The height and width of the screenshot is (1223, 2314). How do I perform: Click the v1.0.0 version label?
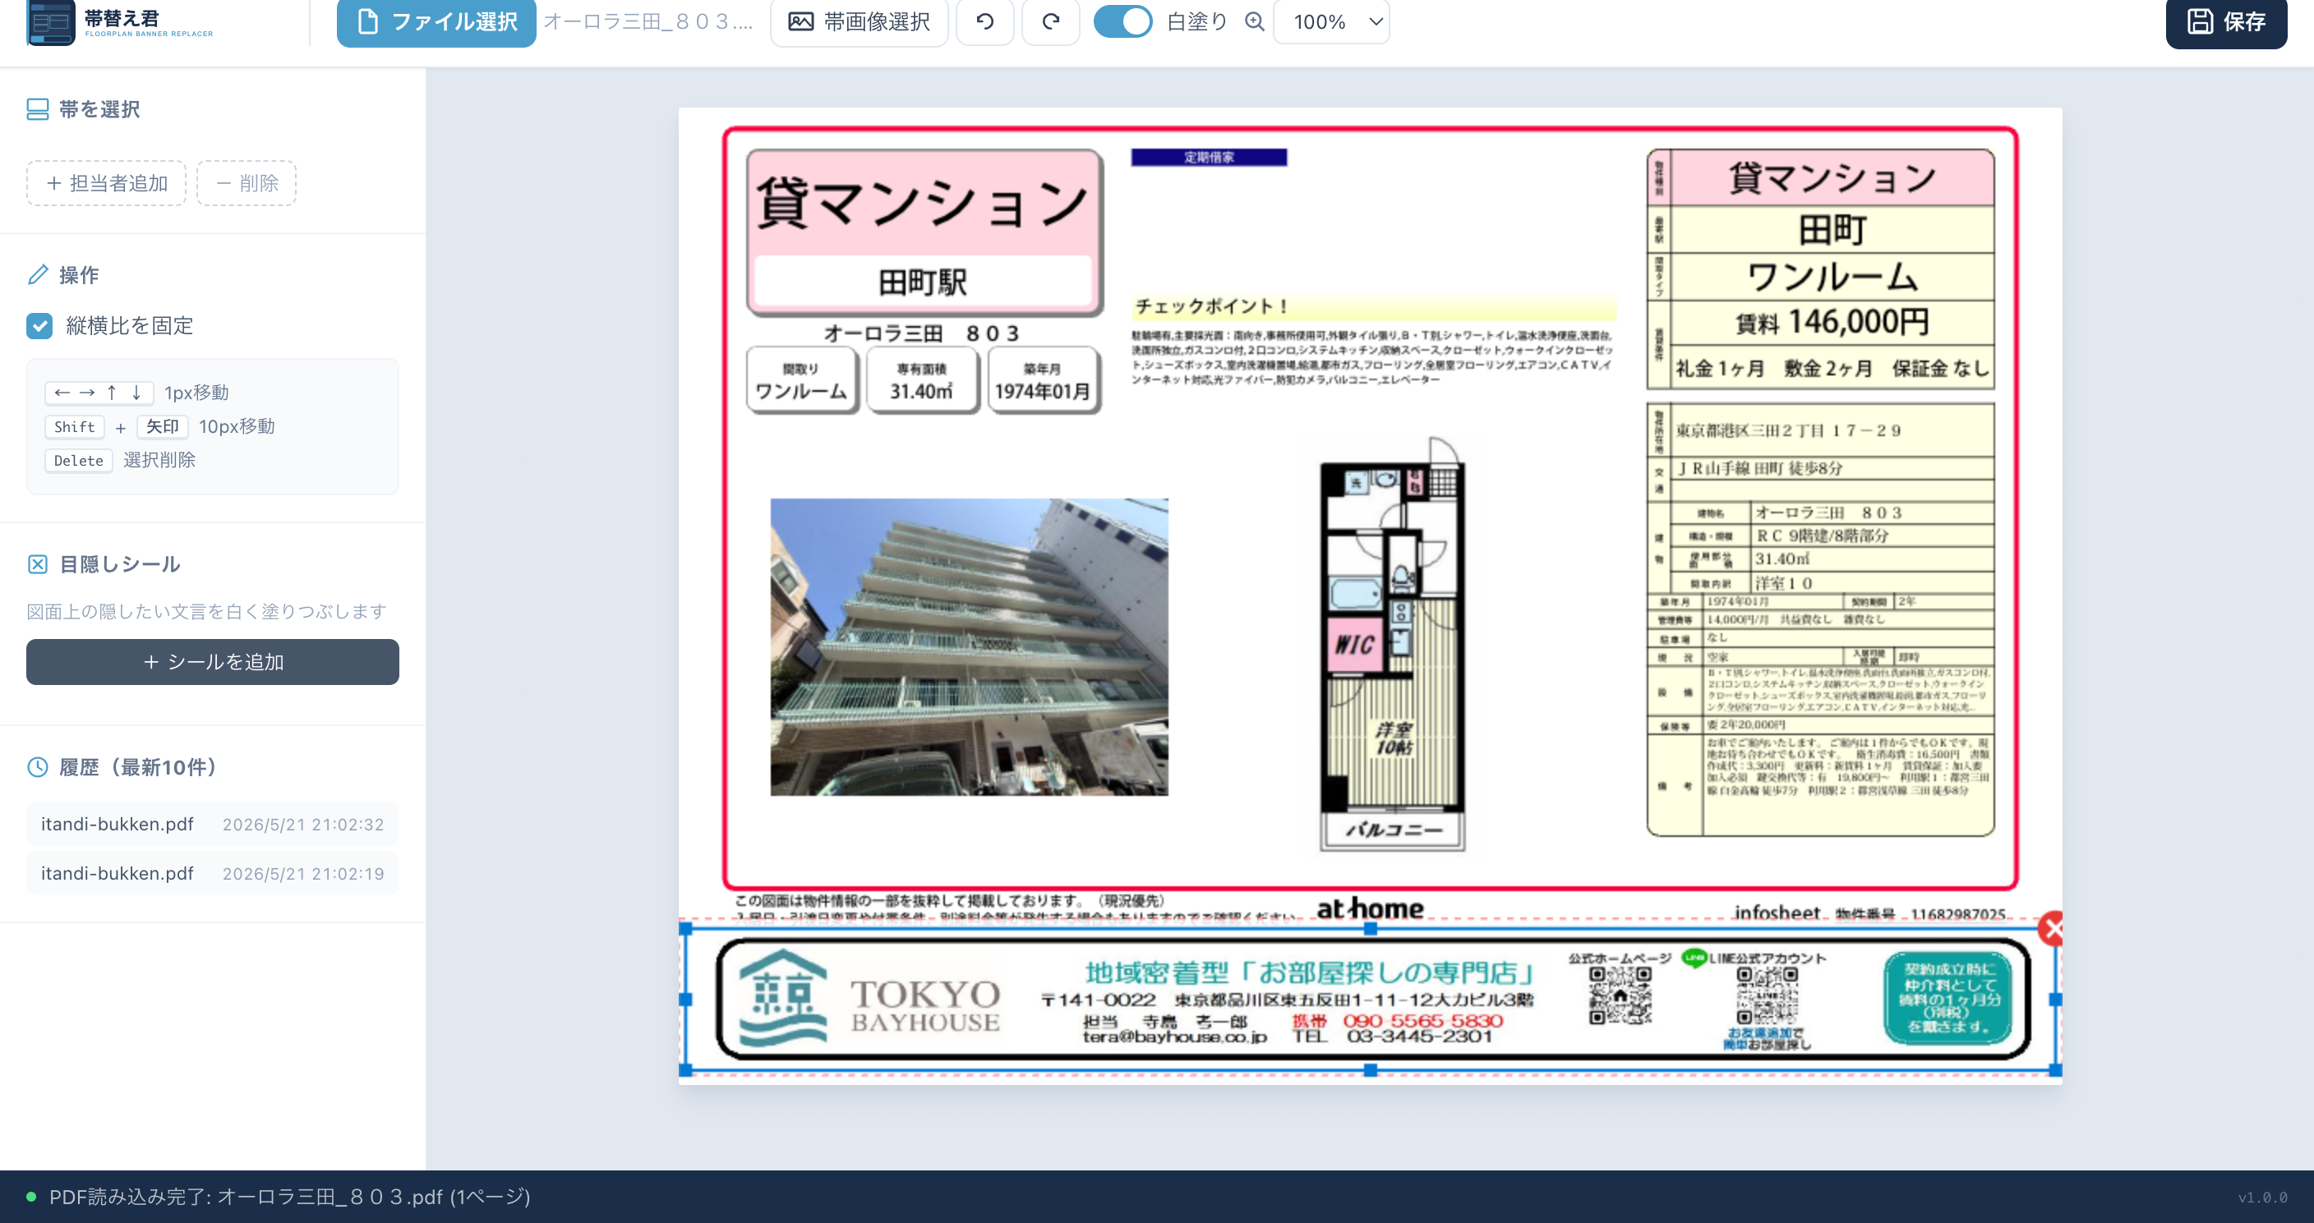coord(2262,1198)
